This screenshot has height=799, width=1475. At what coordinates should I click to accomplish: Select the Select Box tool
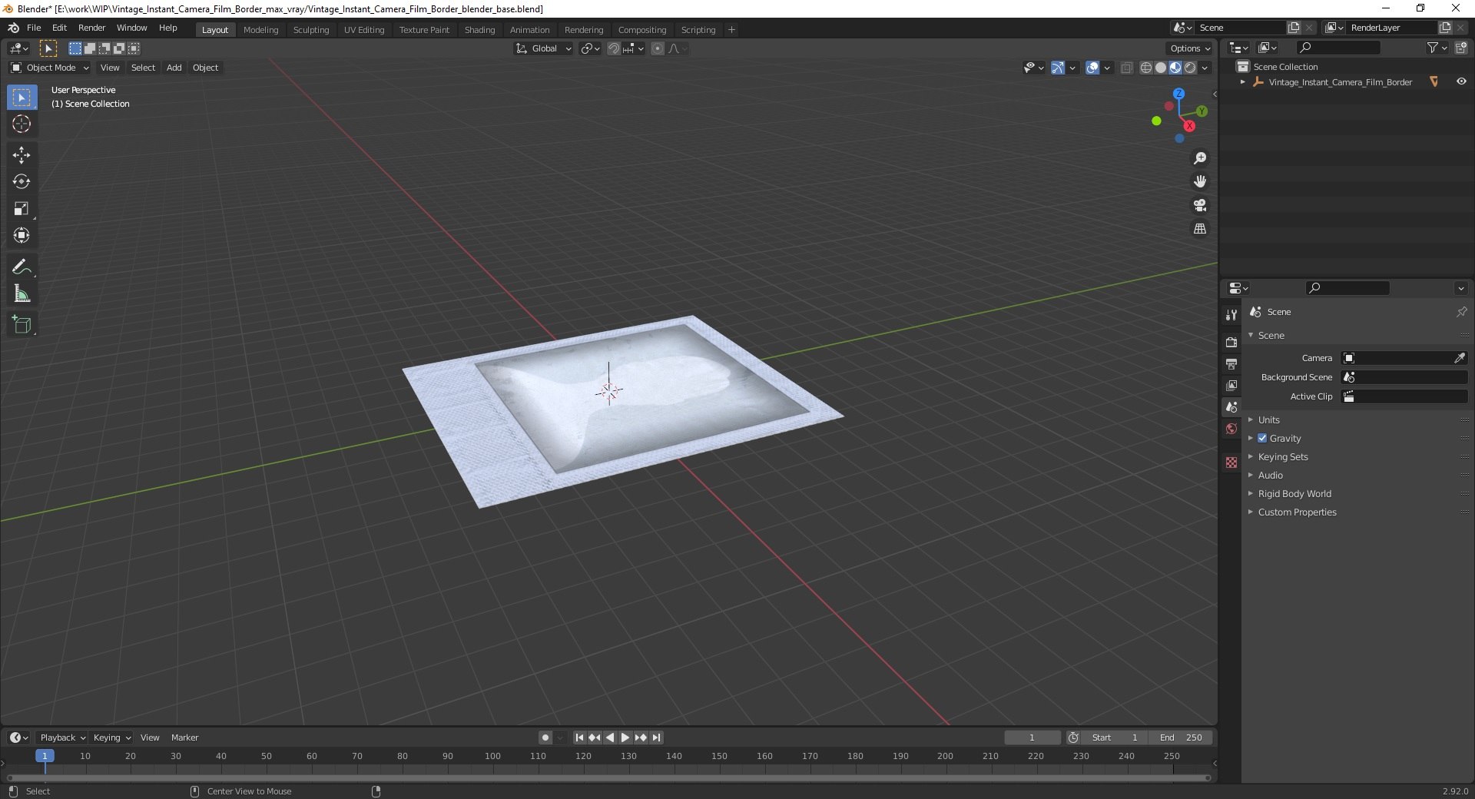pyautogui.click(x=22, y=98)
